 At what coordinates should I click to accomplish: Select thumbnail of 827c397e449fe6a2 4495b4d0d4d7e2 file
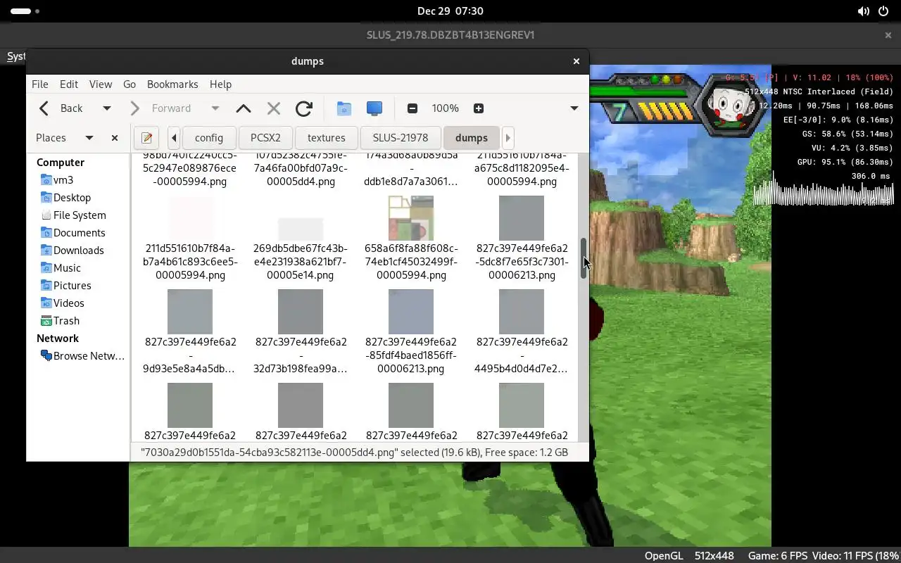[x=522, y=312]
